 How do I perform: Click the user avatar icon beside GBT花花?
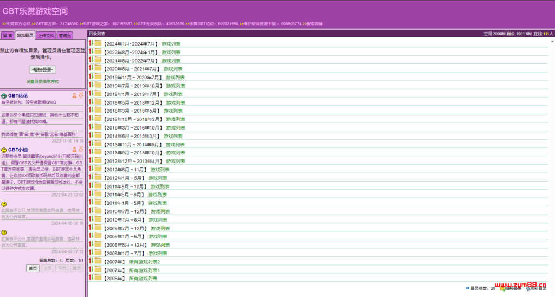pyautogui.click(x=4, y=96)
